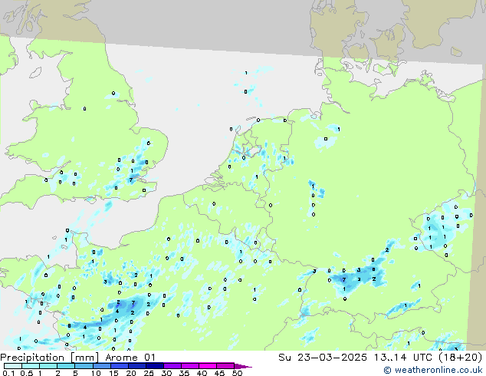Pick the 15–20 mm legend swatch
The width and height of the screenshot is (486, 376).
(x=119, y=366)
